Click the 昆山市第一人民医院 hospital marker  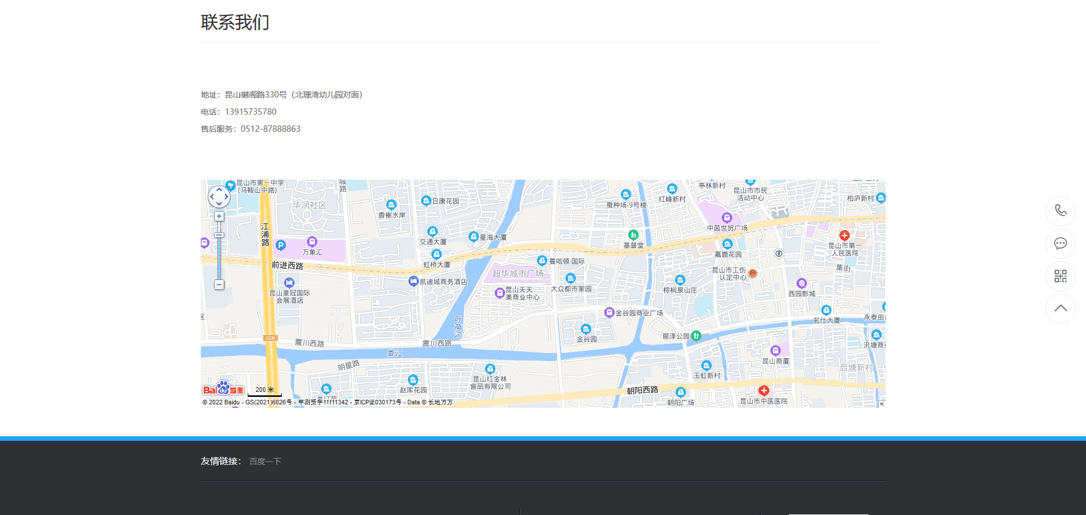click(x=845, y=235)
